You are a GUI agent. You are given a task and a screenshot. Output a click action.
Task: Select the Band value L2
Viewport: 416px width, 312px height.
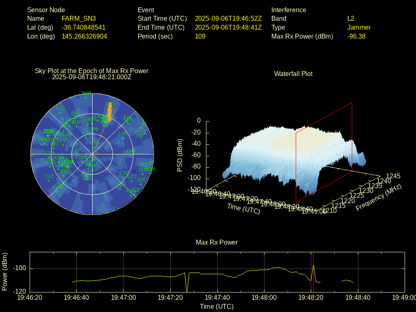351,19
